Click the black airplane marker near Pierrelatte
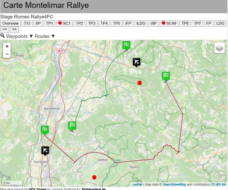Screen dimensions: 228x190 pos(45,150)
